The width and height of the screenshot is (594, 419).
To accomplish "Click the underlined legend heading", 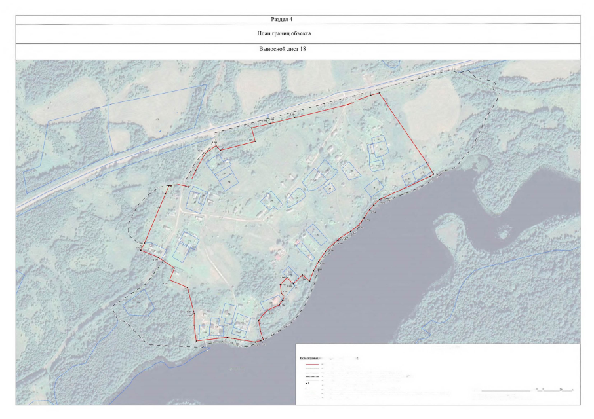I will point(311,359).
